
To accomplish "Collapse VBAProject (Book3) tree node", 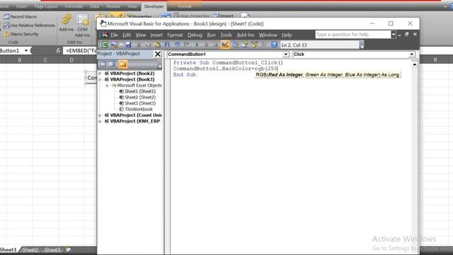I will pos(100,79).
